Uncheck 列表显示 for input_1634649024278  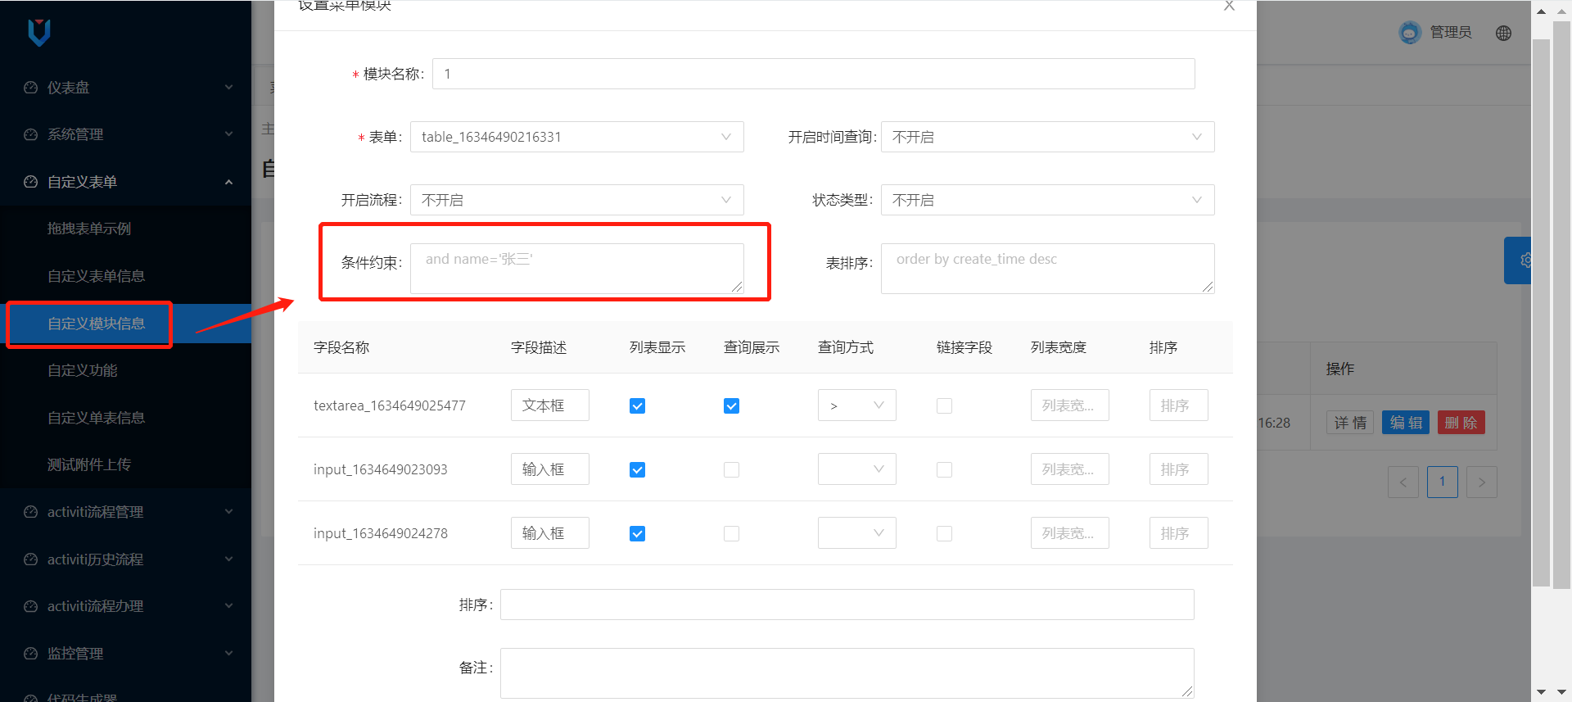(x=637, y=534)
